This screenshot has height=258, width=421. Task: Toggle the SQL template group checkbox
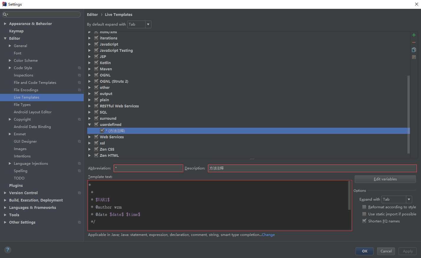[x=96, y=112]
